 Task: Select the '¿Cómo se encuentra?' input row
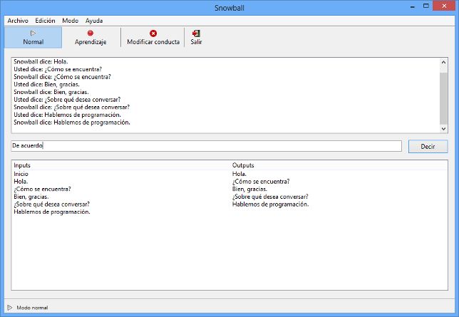42,189
